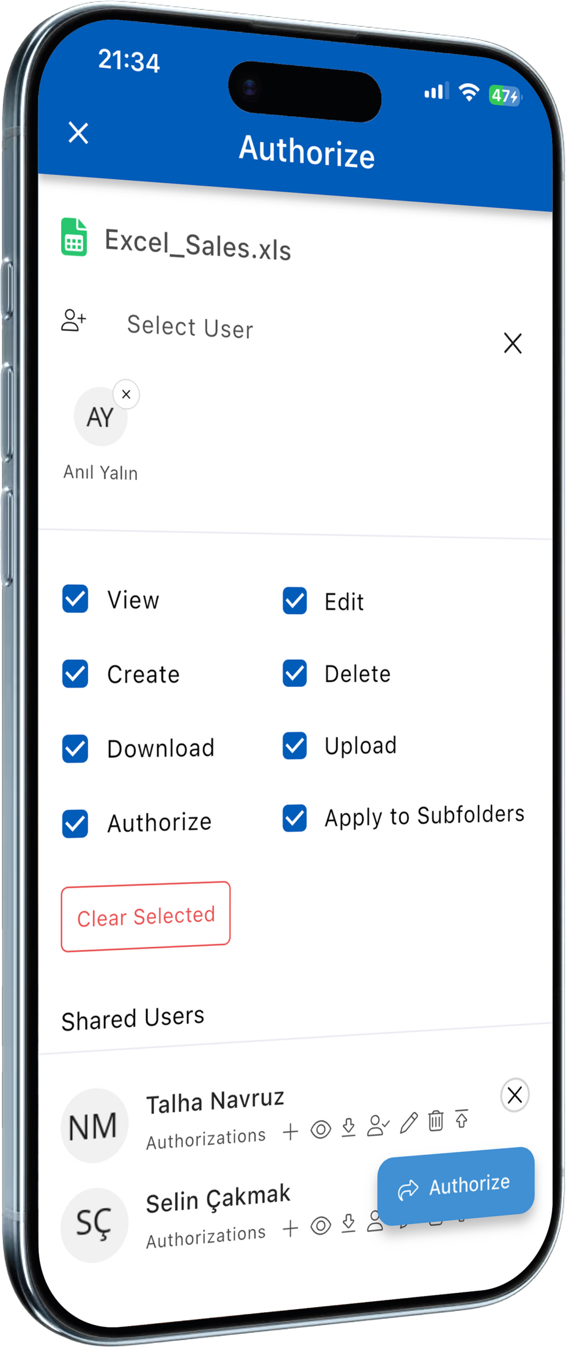566x1347 pixels.
Task: Click the Clear Selected button
Action: (x=146, y=916)
